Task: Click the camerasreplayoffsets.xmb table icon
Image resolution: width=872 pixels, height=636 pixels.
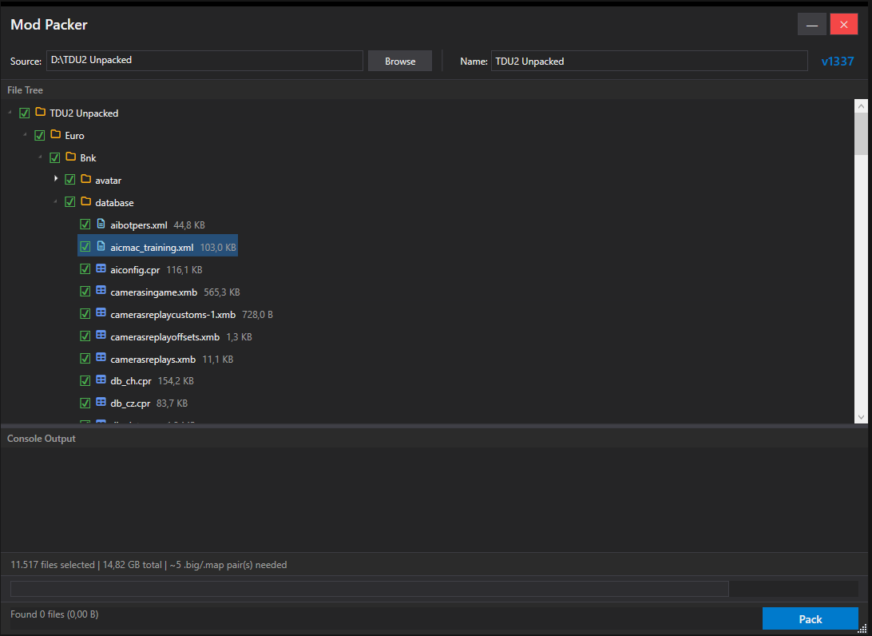Action: [x=101, y=335]
